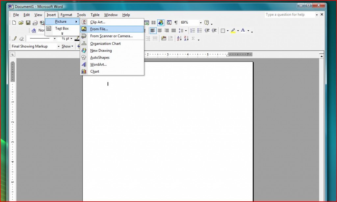
Task: Select the table Eraser tool
Action: point(21,38)
